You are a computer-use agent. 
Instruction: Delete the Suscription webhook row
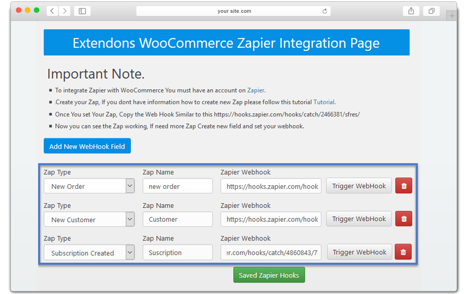403,252
